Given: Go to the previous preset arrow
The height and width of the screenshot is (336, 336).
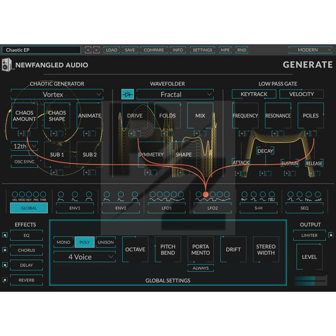Looking at the screenshot, I should 88,50.
